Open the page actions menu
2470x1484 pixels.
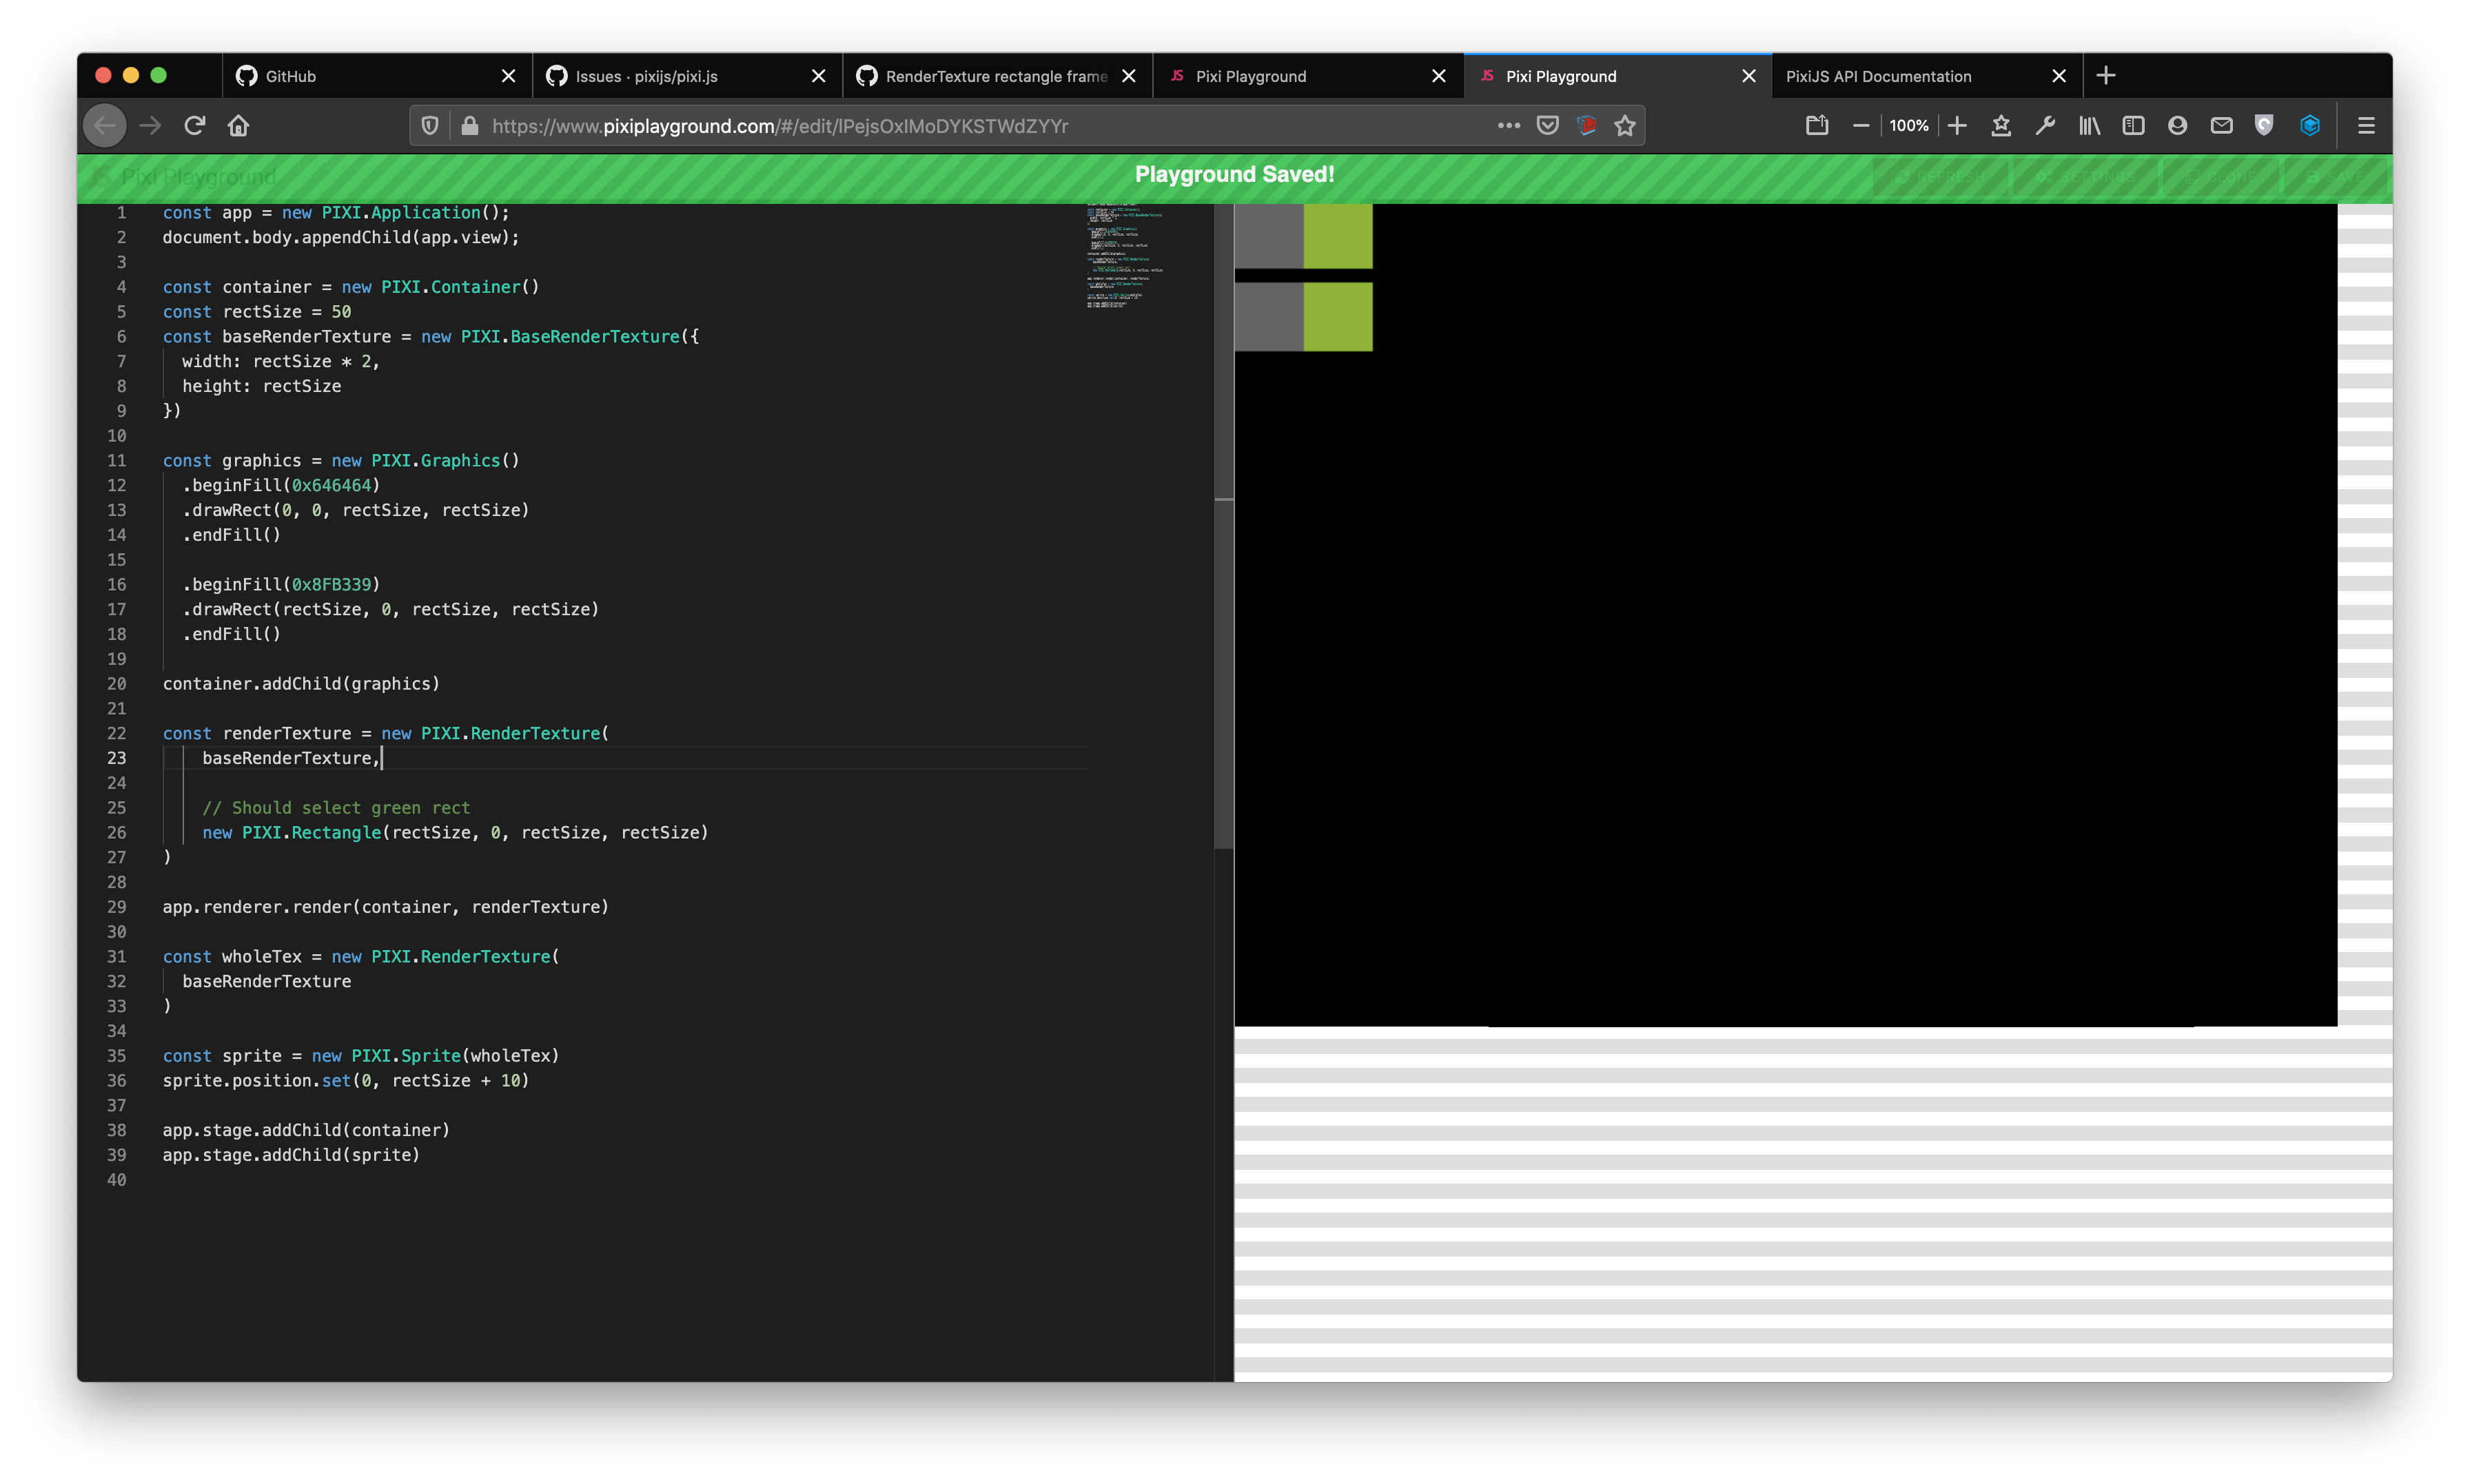click(1509, 125)
